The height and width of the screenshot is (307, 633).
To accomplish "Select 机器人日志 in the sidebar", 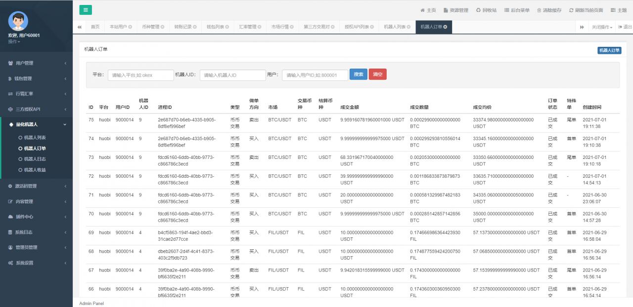I will [35, 159].
